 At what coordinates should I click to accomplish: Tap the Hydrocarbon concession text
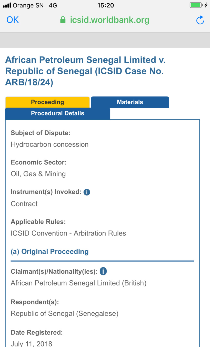[x=49, y=144]
